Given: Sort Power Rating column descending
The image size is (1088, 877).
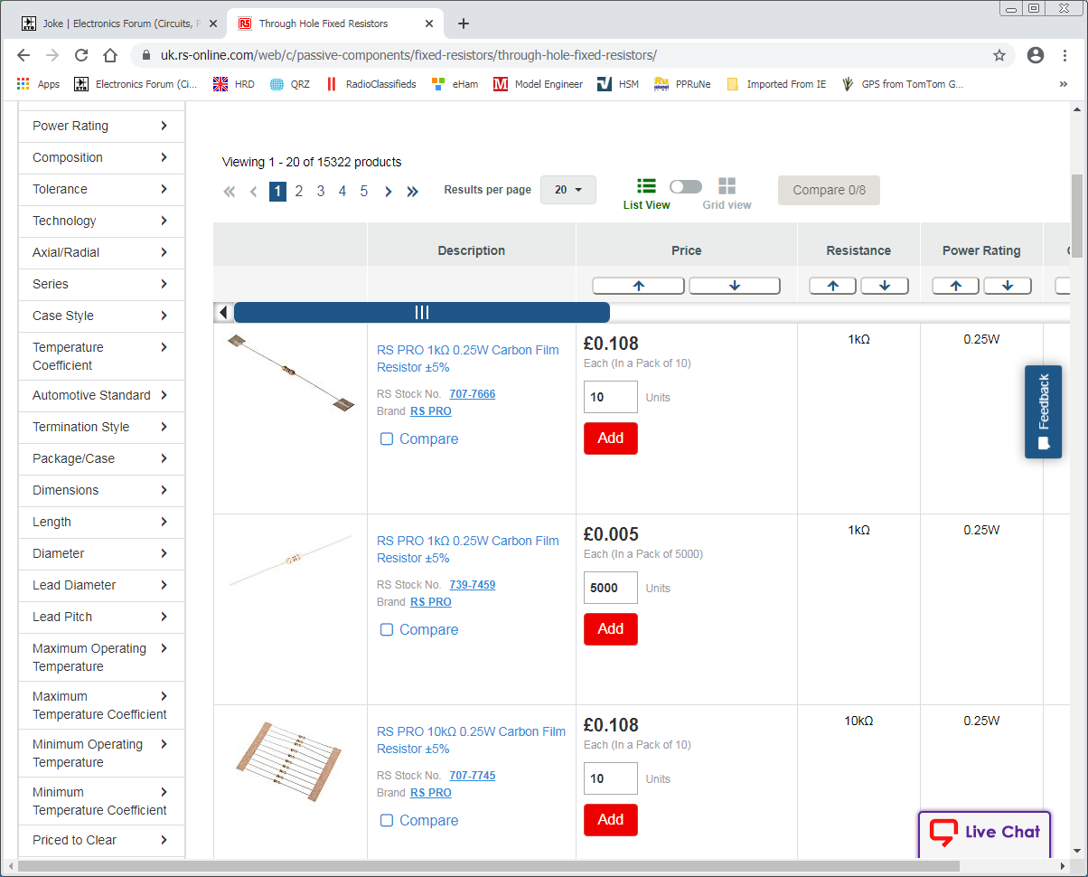Looking at the screenshot, I should 1008,286.
